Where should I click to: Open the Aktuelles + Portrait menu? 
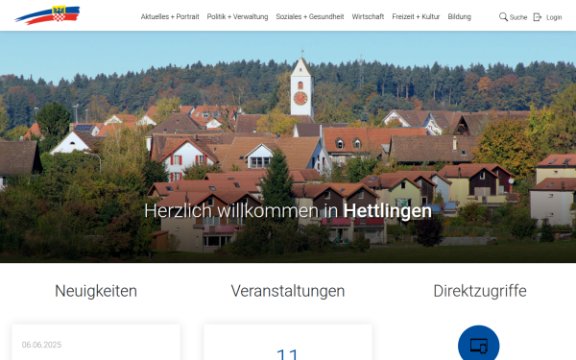click(x=170, y=16)
